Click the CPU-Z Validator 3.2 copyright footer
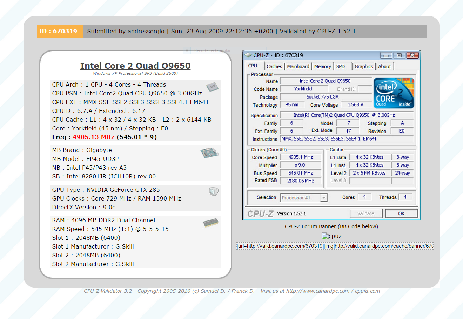Screen dimensions: 463x319 tap(232, 291)
